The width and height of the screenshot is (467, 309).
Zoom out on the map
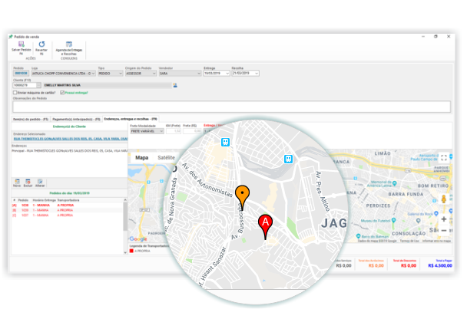[x=444, y=231]
